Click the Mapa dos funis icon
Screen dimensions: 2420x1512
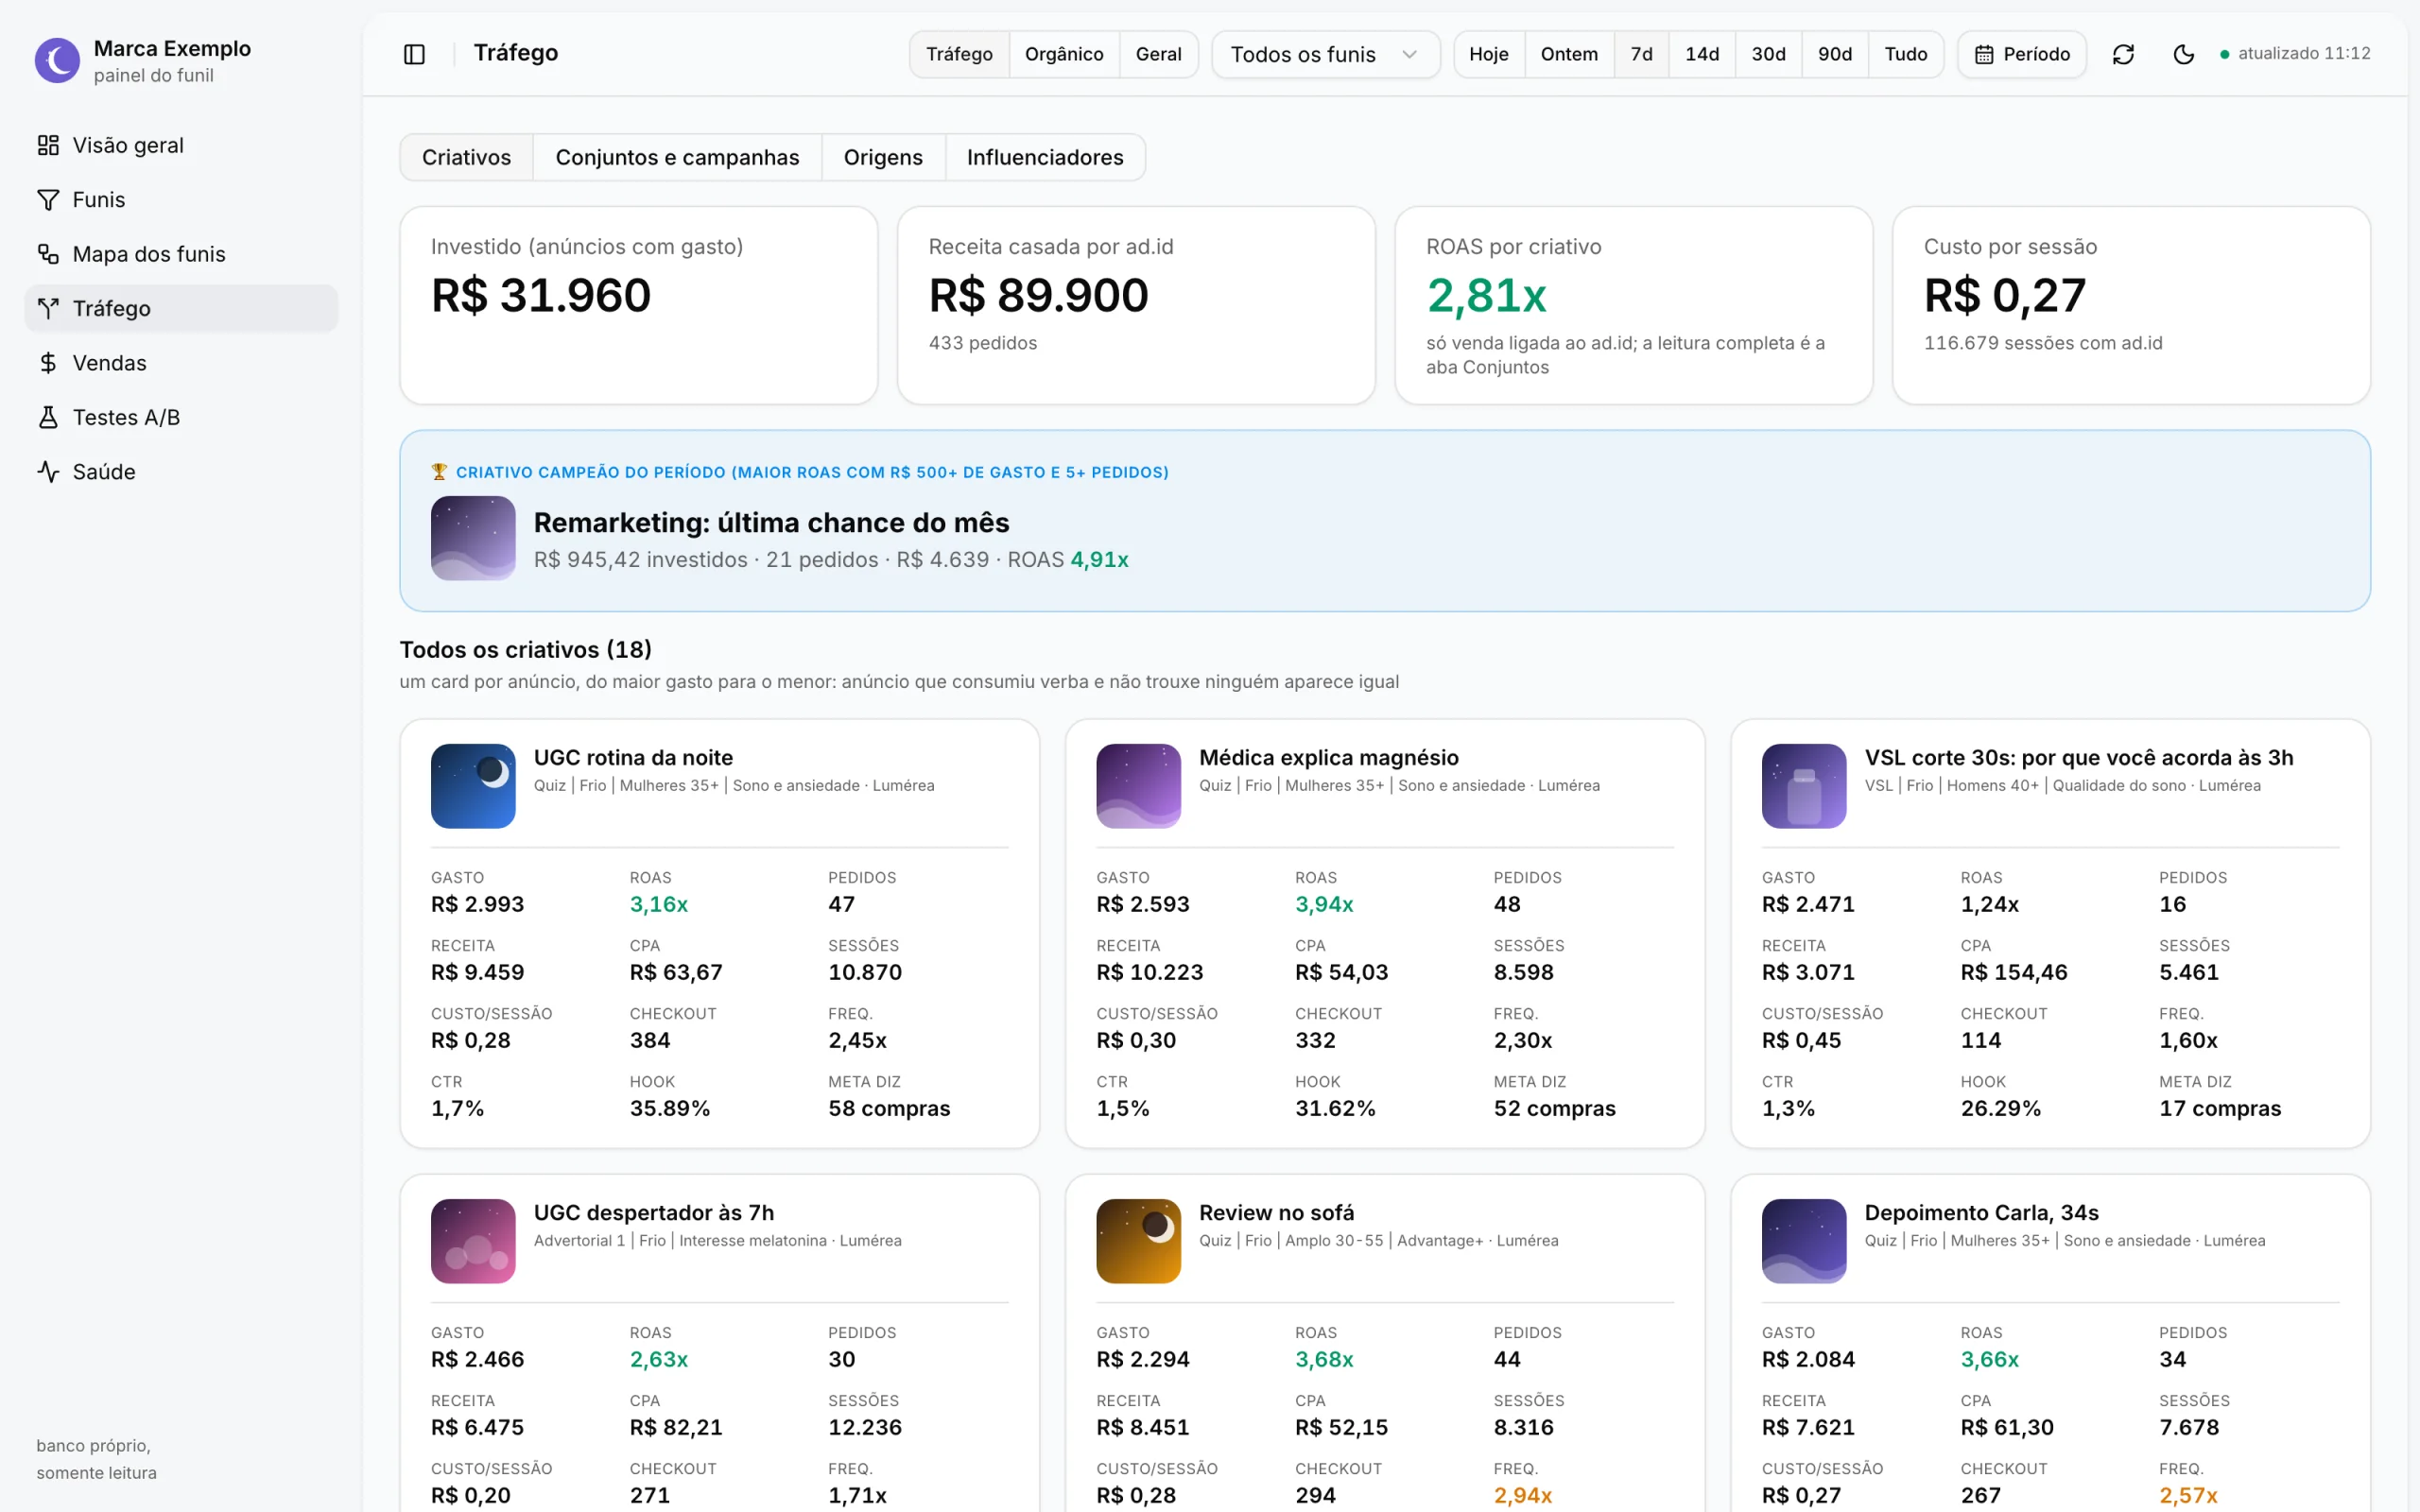tap(48, 254)
